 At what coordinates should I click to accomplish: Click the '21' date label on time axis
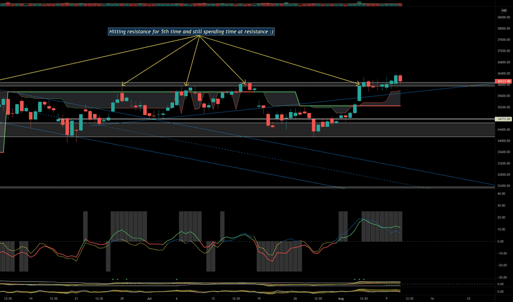pos(76,298)
